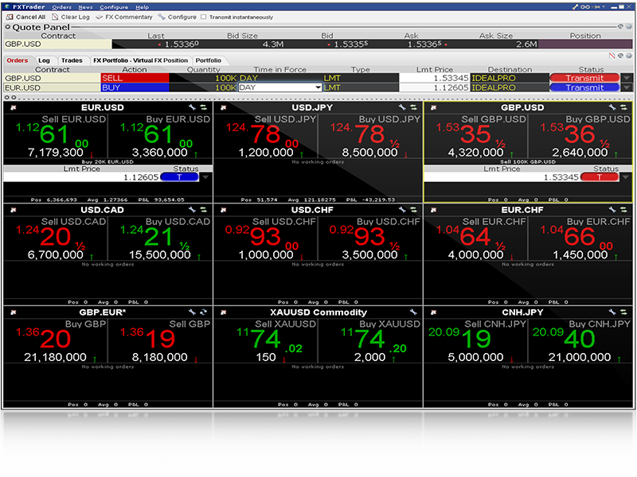The image size is (637, 477).
Task: Click the swap icon in CNH.JPY cell
Action: pos(623,312)
